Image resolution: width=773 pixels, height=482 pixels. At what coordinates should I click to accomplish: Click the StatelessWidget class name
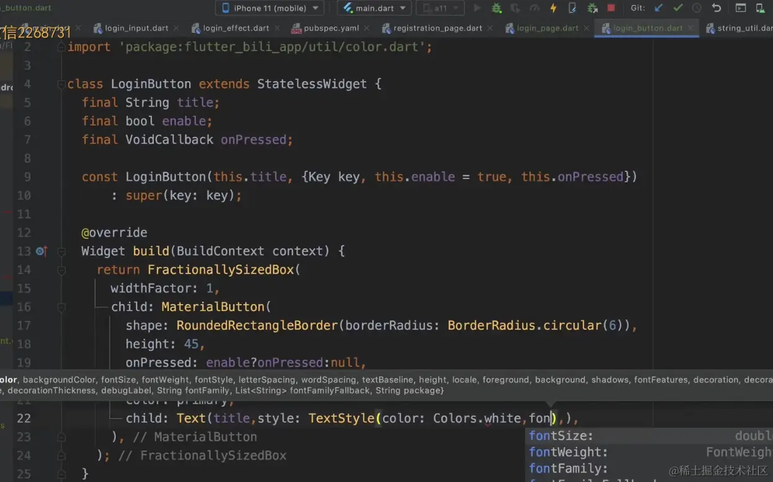pyautogui.click(x=312, y=84)
